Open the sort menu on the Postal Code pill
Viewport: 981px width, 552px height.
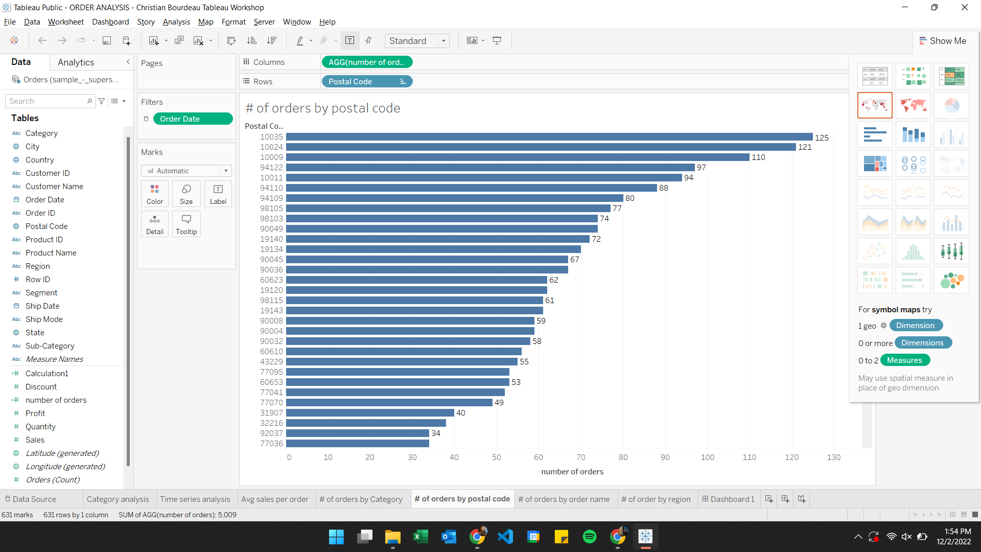[403, 81]
